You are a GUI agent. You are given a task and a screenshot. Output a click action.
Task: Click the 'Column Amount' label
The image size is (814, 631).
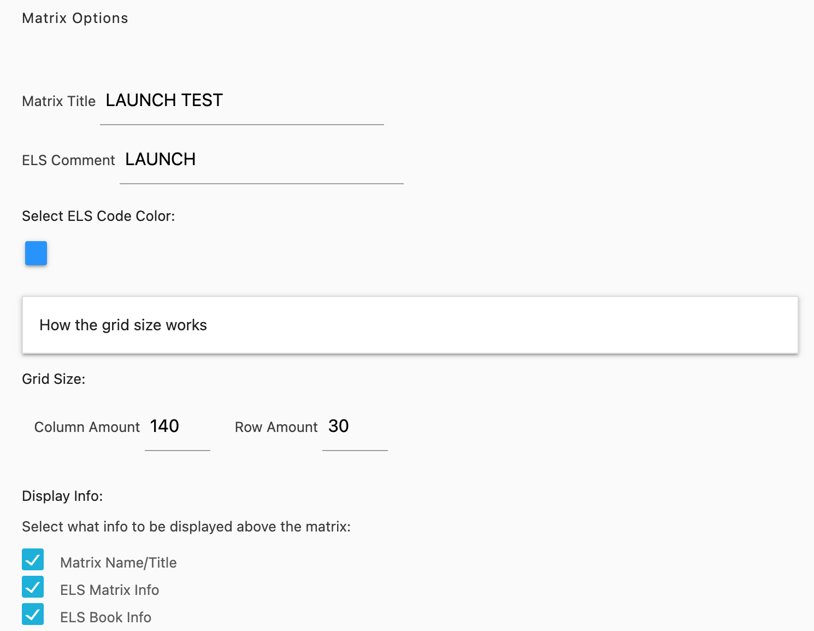(87, 427)
